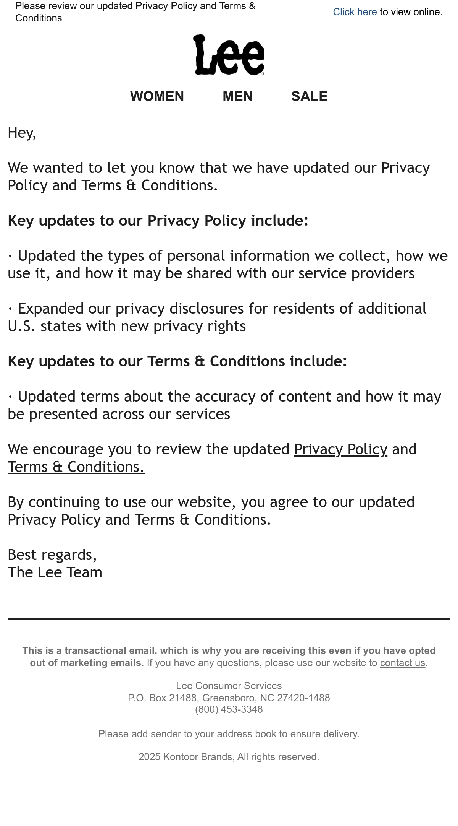Click the 'Key updates to our Terms & Conditions' heading

(177, 361)
